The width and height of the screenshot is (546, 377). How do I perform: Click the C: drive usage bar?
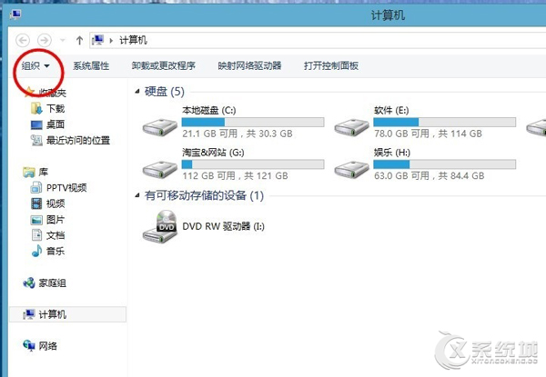click(x=253, y=122)
